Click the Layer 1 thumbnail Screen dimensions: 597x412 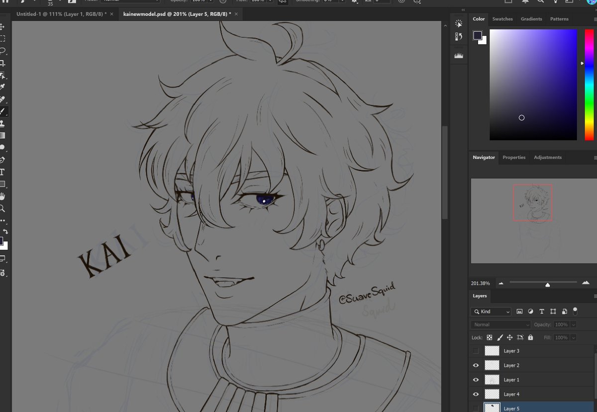(x=492, y=380)
